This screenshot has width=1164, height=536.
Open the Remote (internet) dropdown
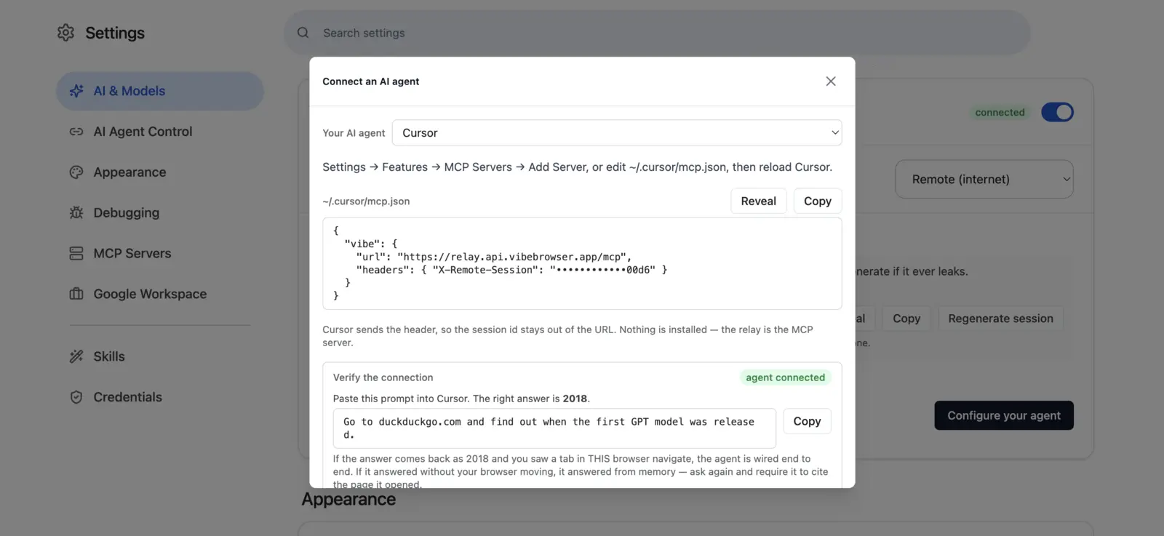(x=984, y=180)
